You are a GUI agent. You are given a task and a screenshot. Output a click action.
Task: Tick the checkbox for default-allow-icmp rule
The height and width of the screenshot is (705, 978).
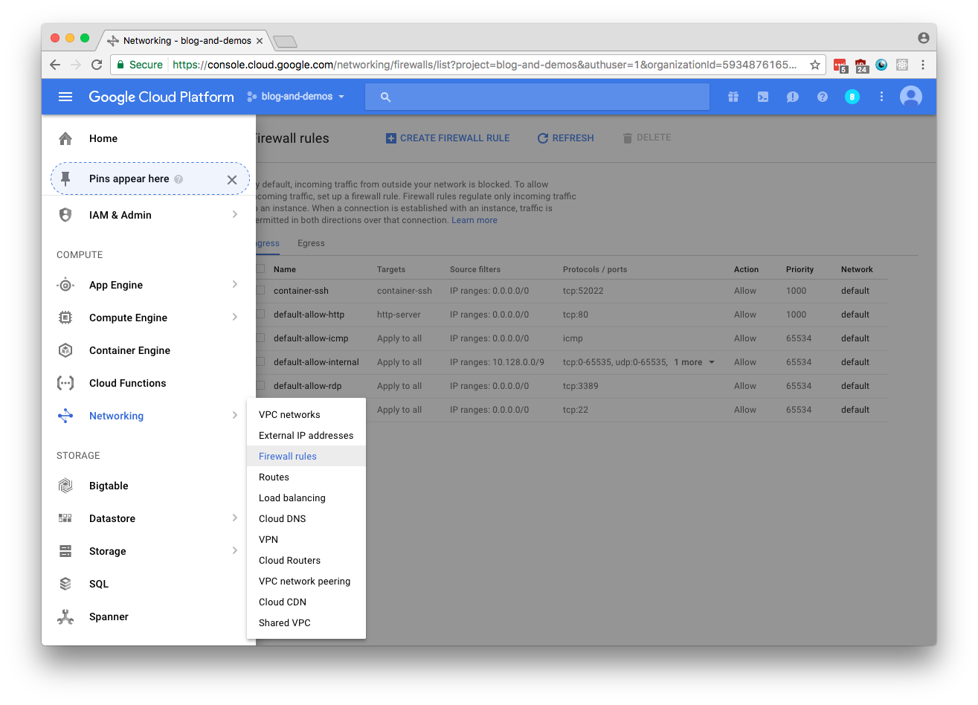click(260, 338)
